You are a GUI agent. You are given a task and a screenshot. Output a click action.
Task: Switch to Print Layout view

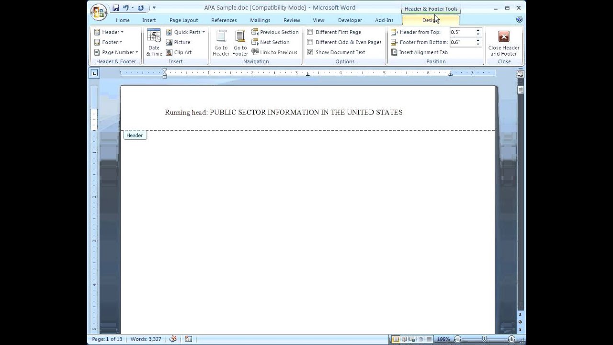coord(396,339)
